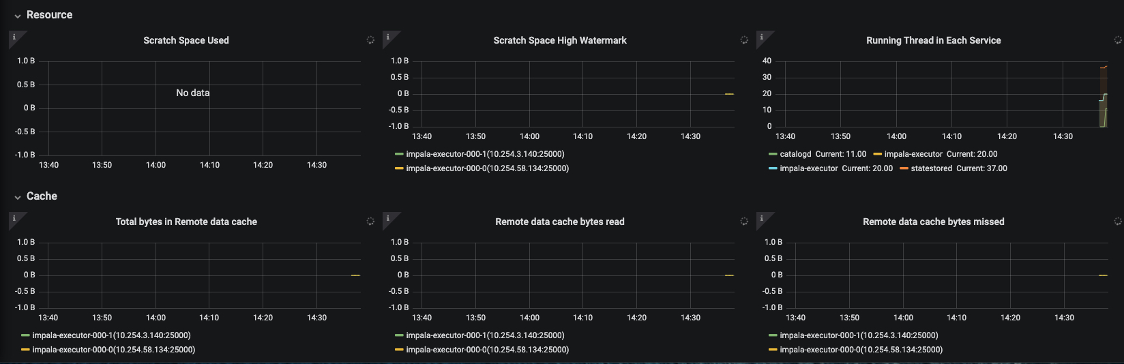
Task: Click info icon on Scratch Space Used panel
Action: (x=14, y=37)
